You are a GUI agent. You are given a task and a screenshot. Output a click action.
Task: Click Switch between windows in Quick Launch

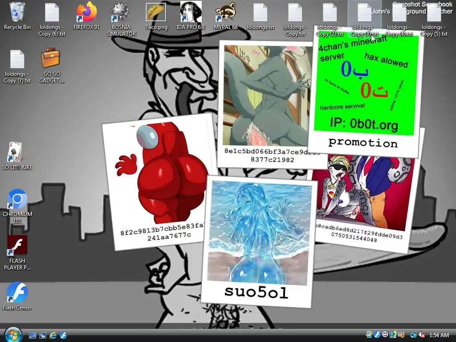pyautogui.click(x=43, y=335)
